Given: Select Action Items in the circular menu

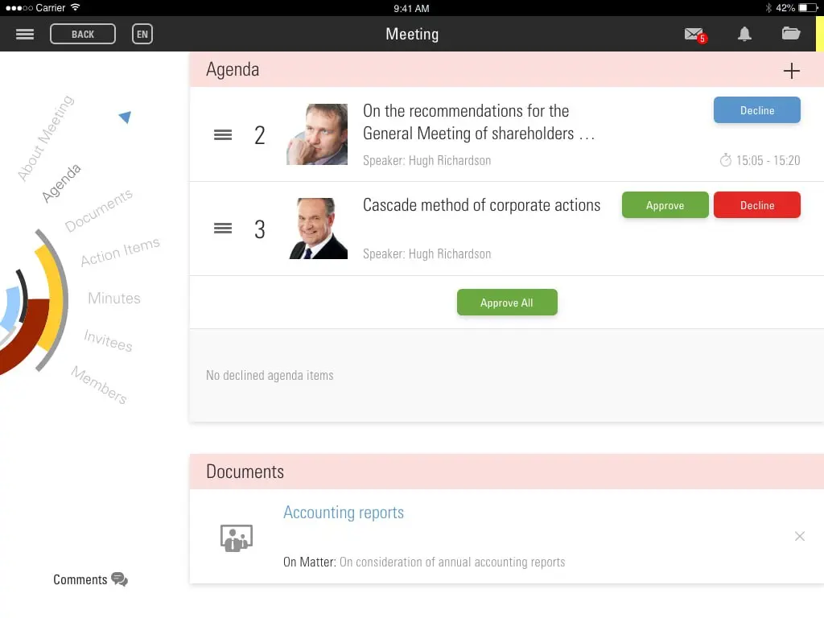Looking at the screenshot, I should (121, 252).
